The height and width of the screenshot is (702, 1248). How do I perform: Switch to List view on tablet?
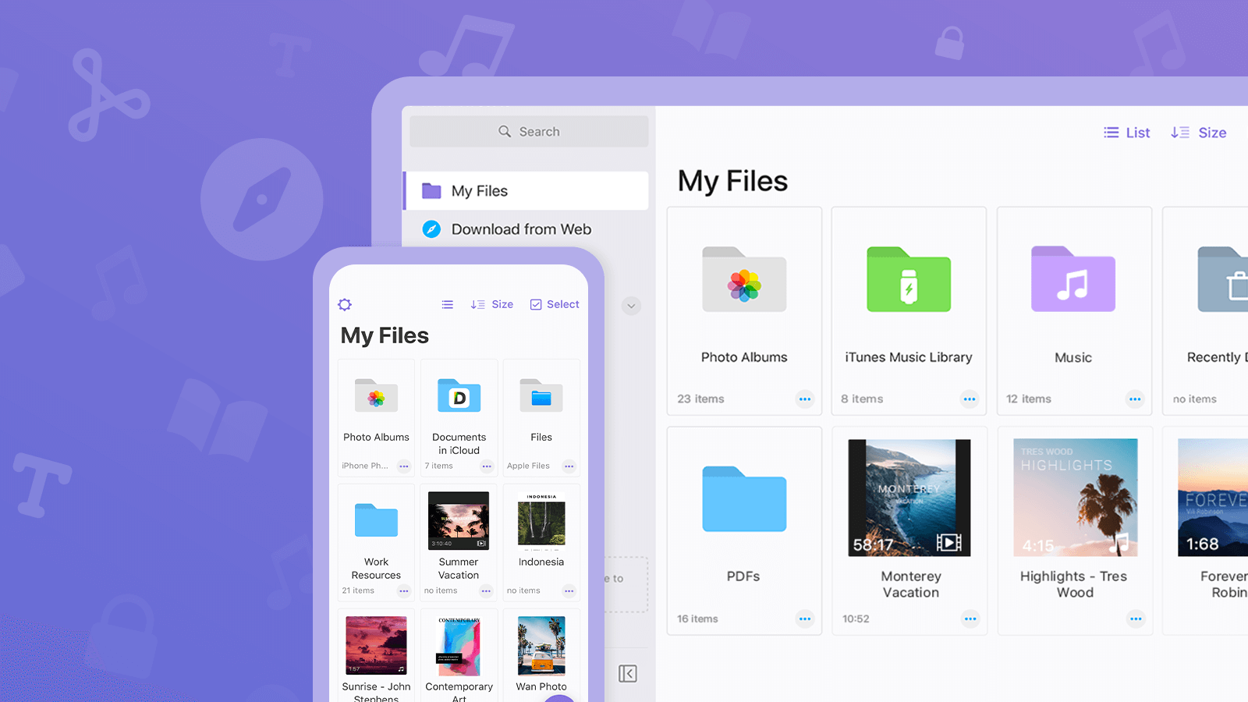point(1127,133)
